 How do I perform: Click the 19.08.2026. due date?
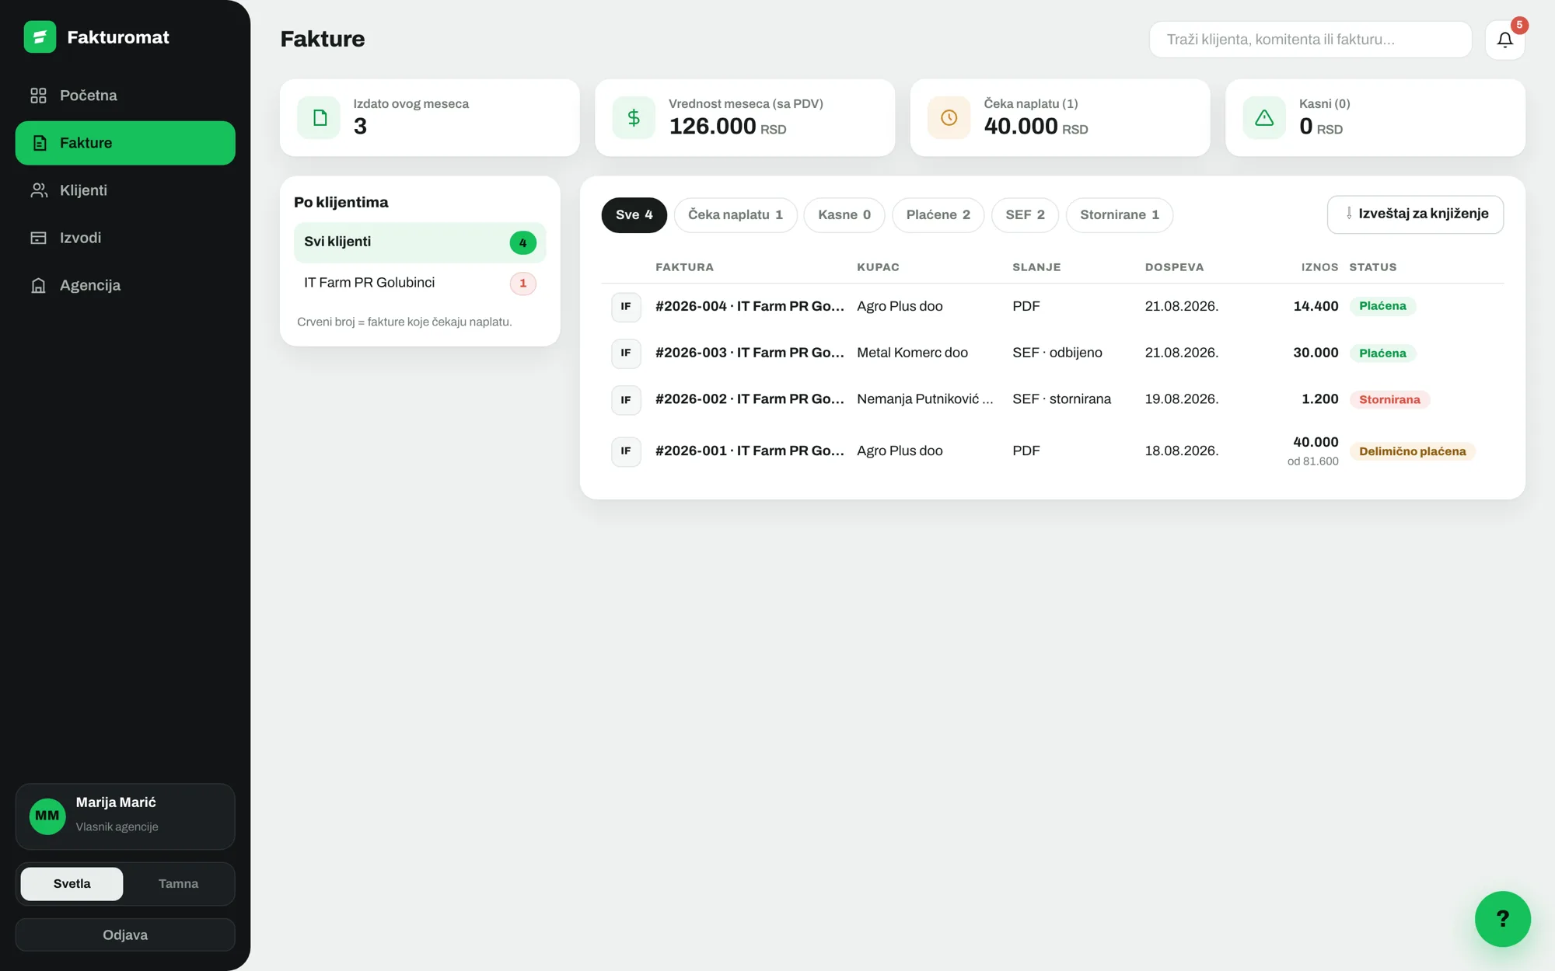point(1181,399)
